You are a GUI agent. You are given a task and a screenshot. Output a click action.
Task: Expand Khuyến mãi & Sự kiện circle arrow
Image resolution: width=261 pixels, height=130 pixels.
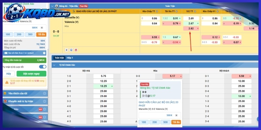[44, 101]
